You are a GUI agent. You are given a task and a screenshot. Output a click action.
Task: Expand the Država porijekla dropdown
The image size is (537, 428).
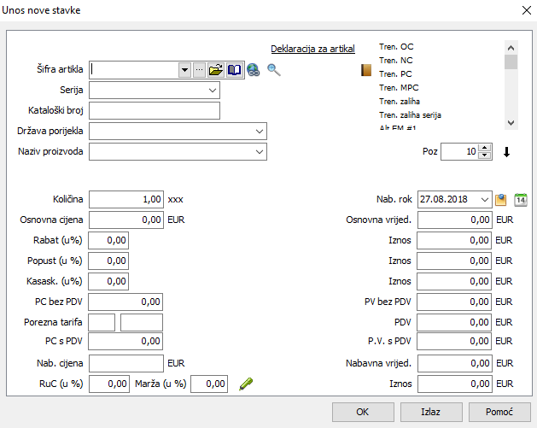259,132
